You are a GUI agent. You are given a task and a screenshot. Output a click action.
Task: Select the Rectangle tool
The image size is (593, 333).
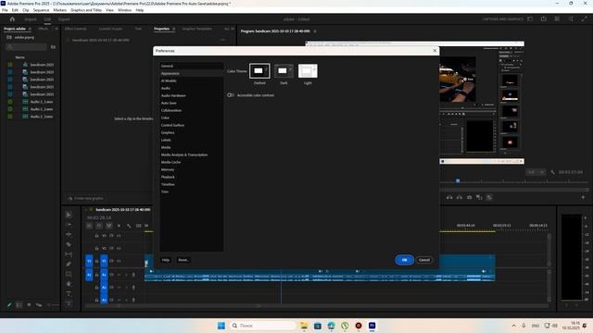(69, 274)
